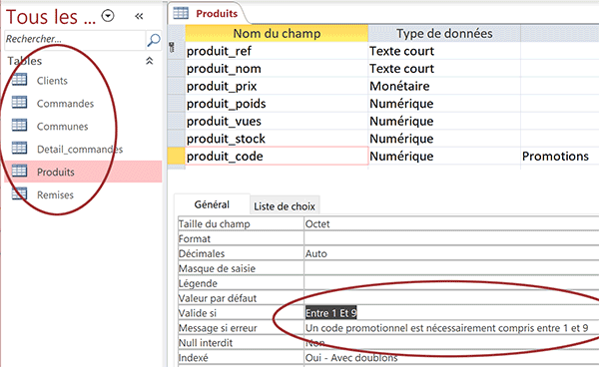Screen dimensions: 599x367
Task: Click the Type de données column header
Action: click(444, 33)
